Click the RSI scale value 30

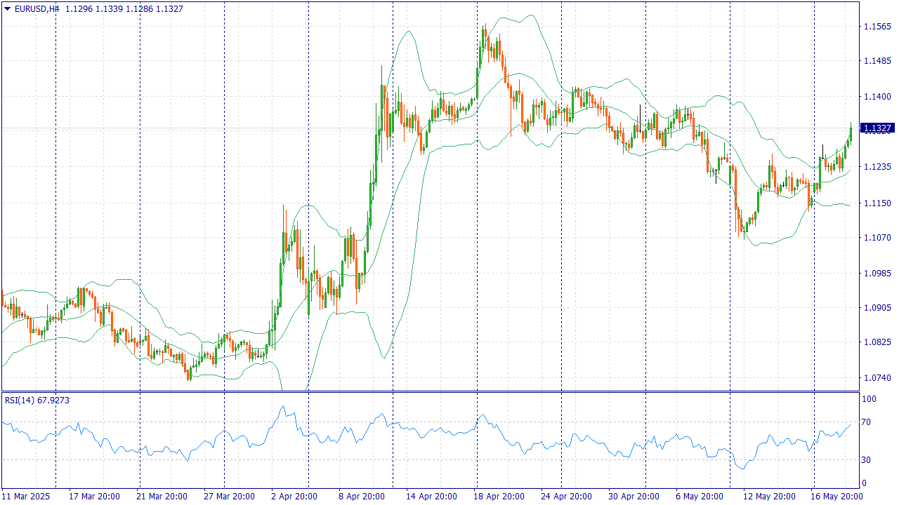click(867, 460)
